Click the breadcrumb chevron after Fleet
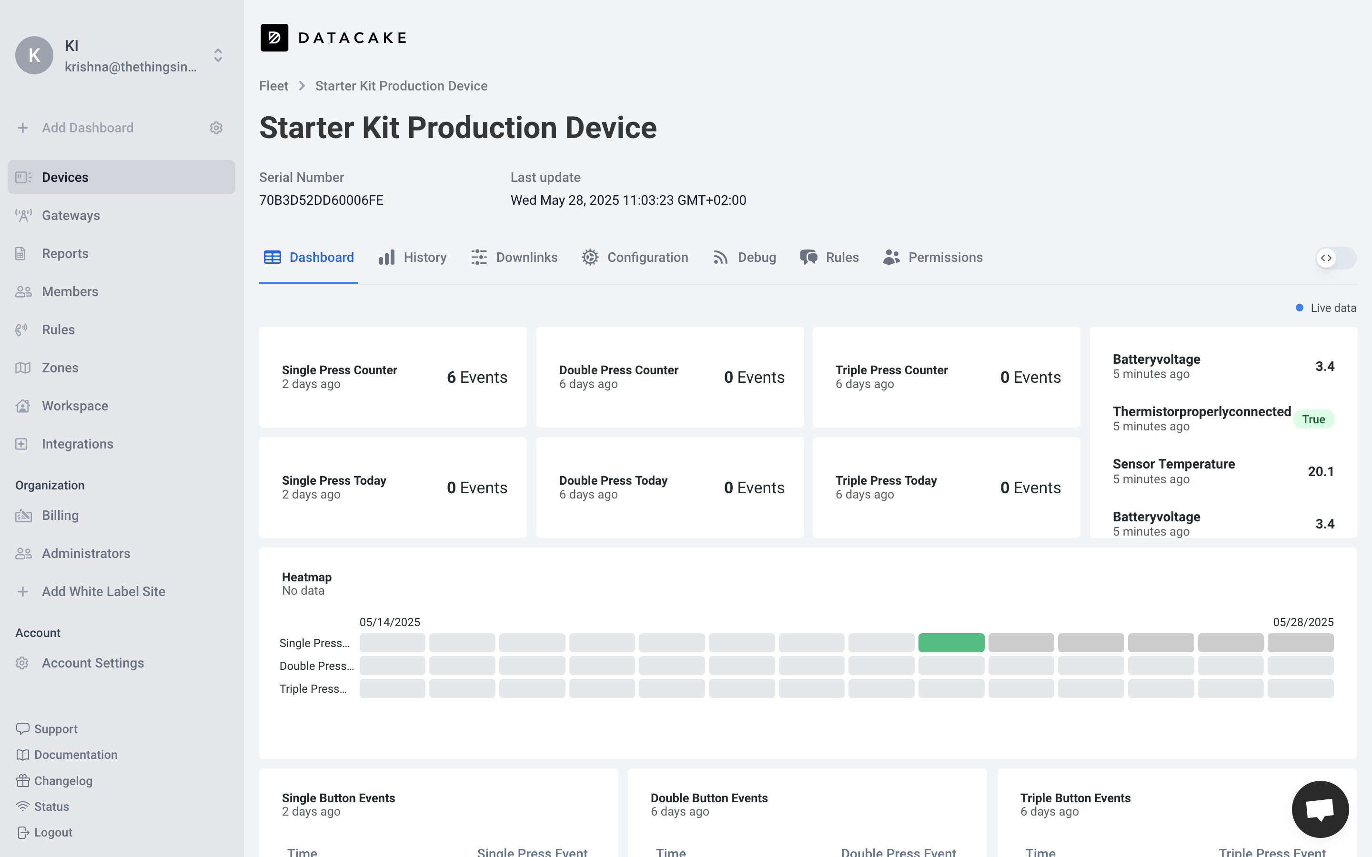This screenshot has height=857, width=1372. click(x=302, y=86)
